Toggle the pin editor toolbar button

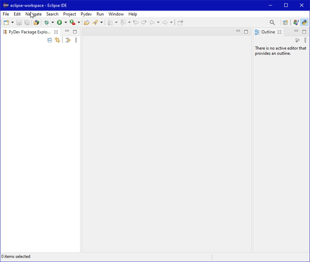(180, 22)
